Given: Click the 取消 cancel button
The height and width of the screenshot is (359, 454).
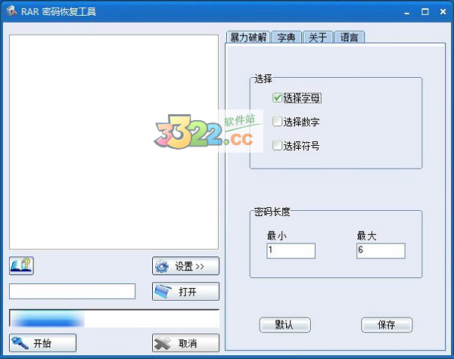Looking at the screenshot, I should 185,343.
